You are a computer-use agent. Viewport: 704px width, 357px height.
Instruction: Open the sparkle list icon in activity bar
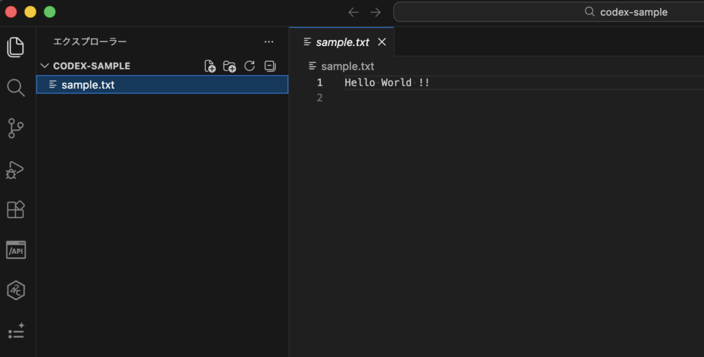click(16, 331)
